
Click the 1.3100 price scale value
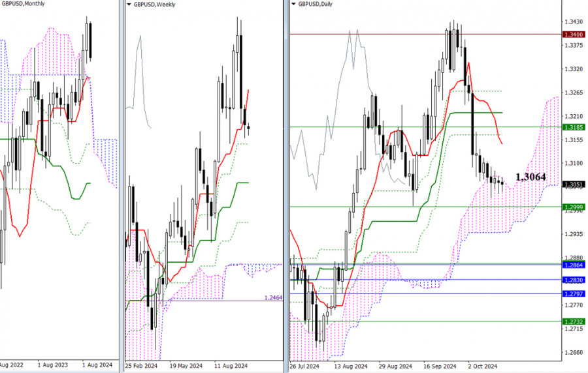pos(574,163)
